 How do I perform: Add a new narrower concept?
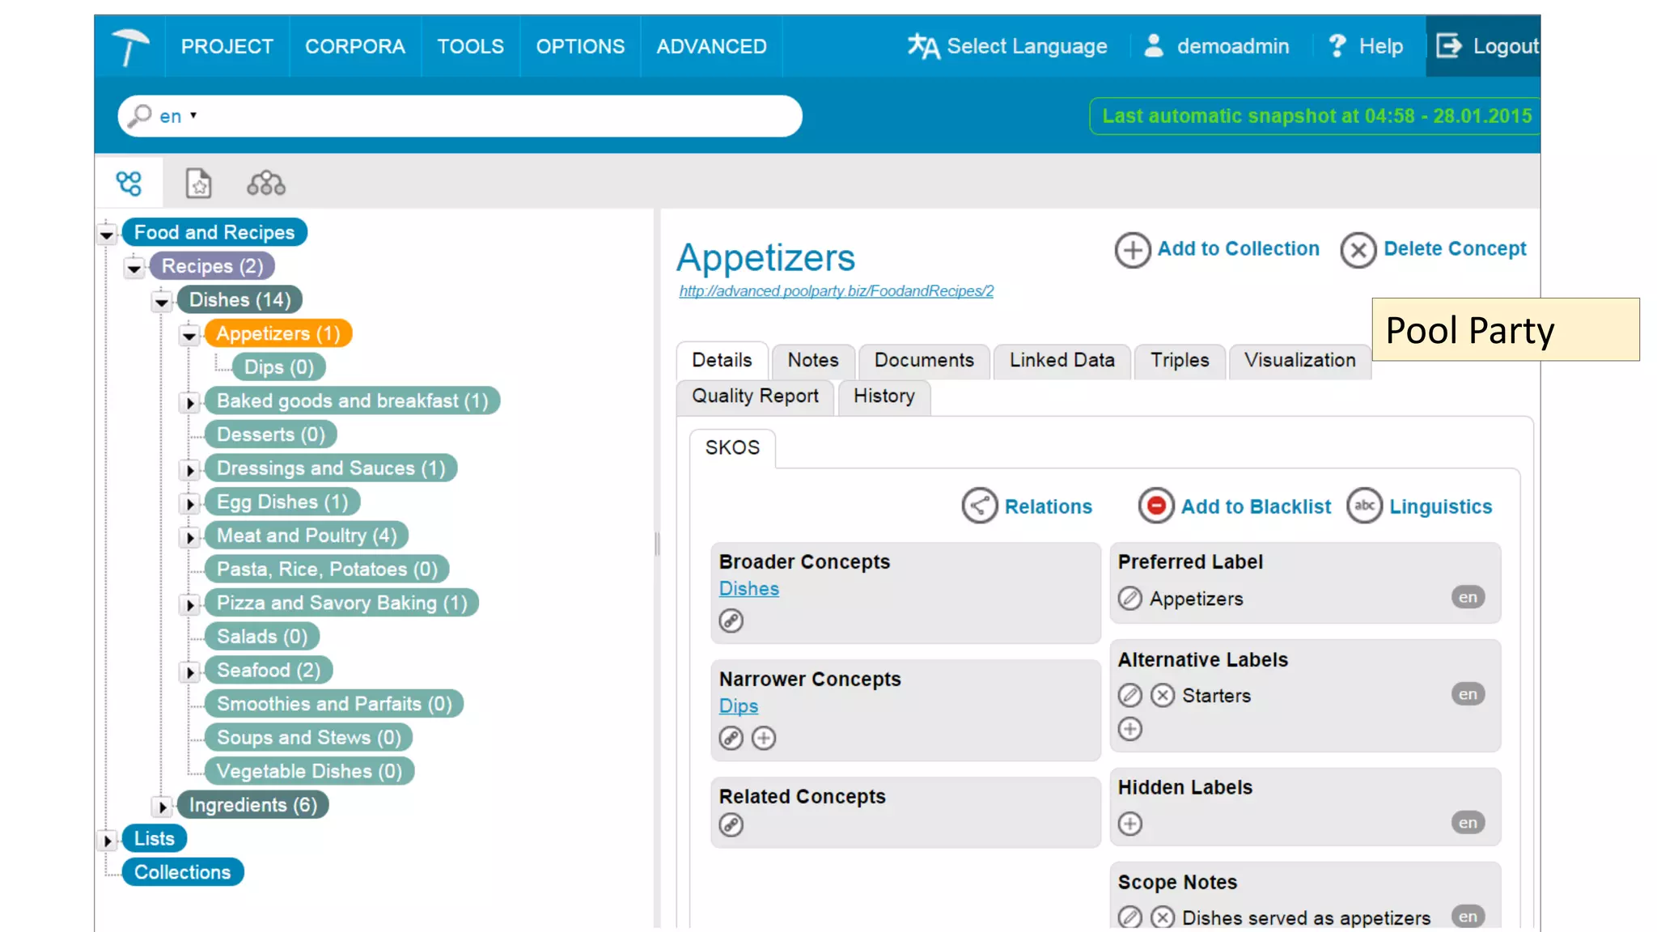coord(764,738)
